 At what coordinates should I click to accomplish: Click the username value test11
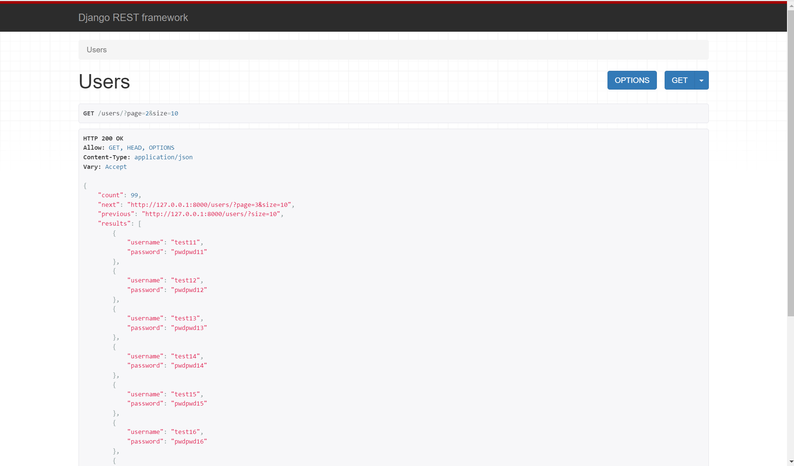point(185,242)
